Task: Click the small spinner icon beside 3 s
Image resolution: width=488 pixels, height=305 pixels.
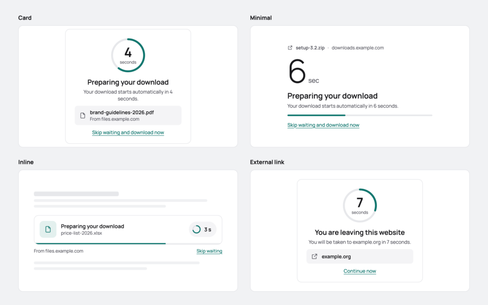Action: pyautogui.click(x=196, y=229)
